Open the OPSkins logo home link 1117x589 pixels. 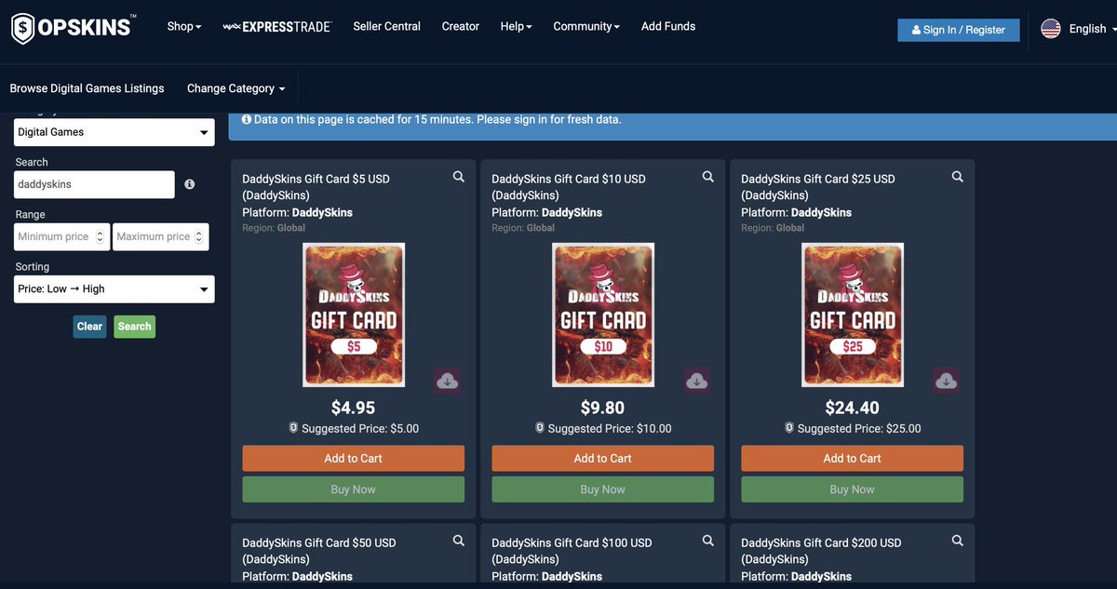[x=74, y=29]
